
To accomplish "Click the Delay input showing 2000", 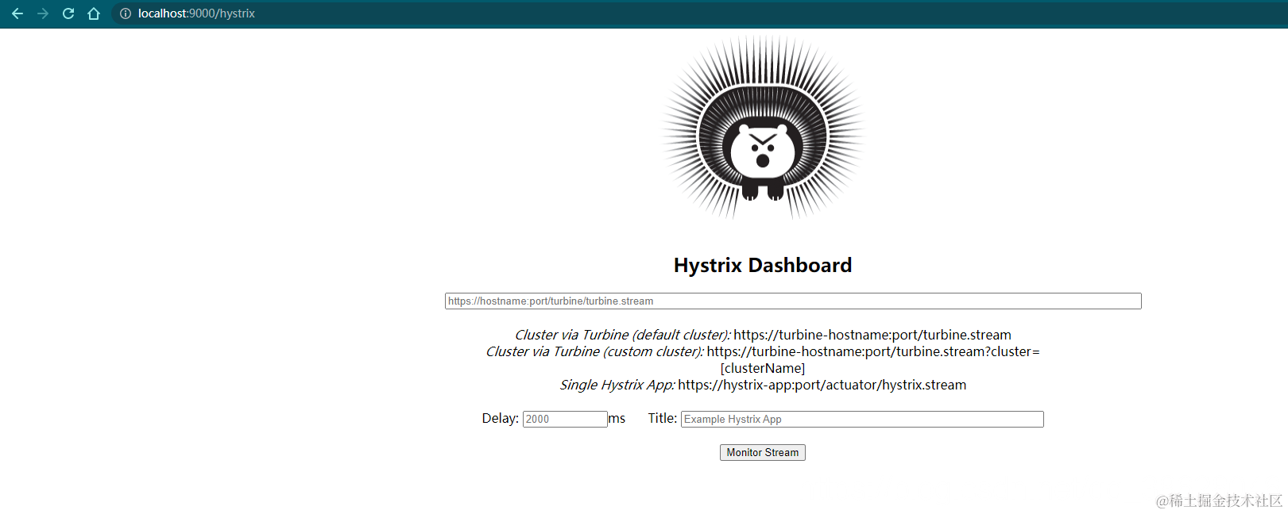I will (565, 419).
